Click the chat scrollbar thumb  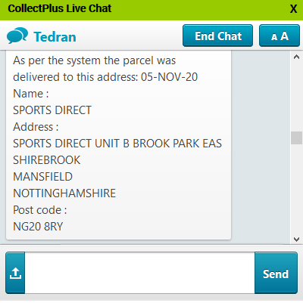(x=296, y=138)
